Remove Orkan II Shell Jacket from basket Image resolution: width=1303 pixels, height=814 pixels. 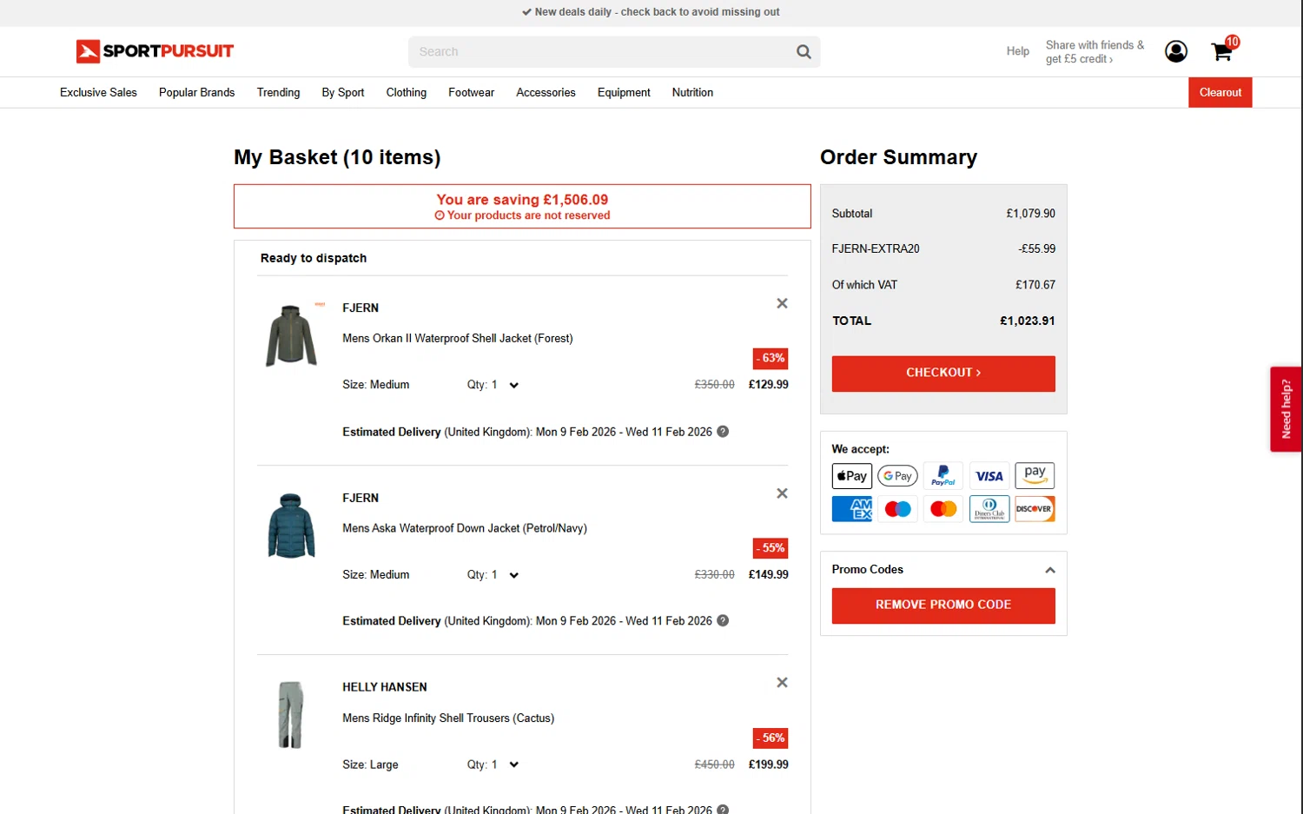(x=782, y=303)
